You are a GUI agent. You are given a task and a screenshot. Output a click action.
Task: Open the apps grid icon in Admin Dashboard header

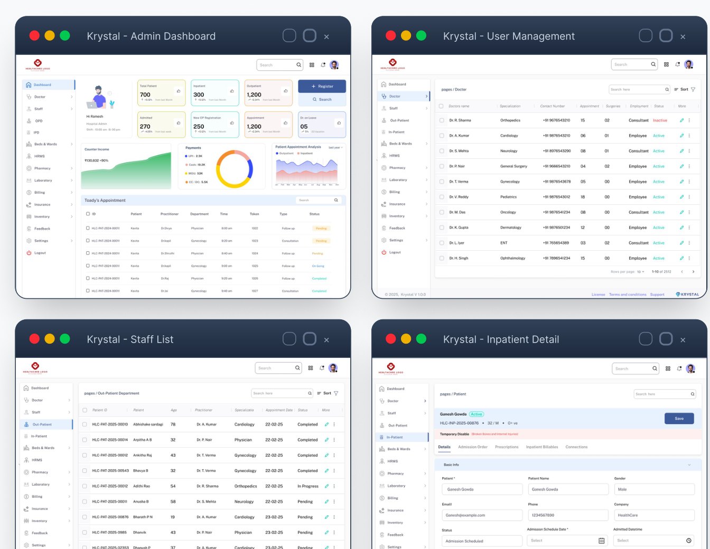tap(312, 65)
